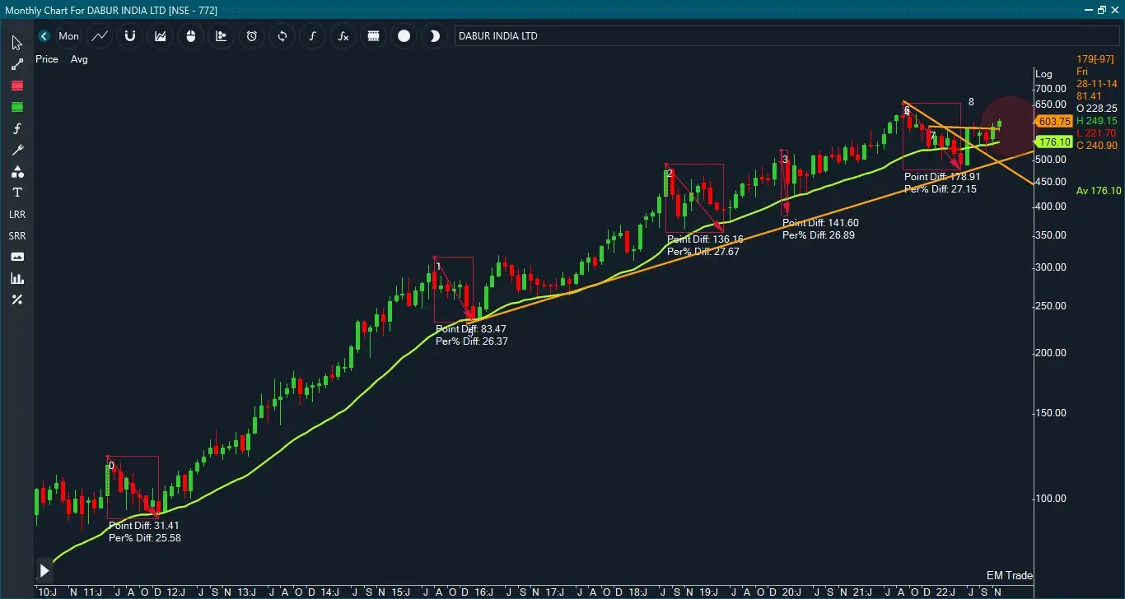This screenshot has width=1125, height=599.
Task: Click the DABUR INDIA LTD symbol field
Action: [577, 35]
